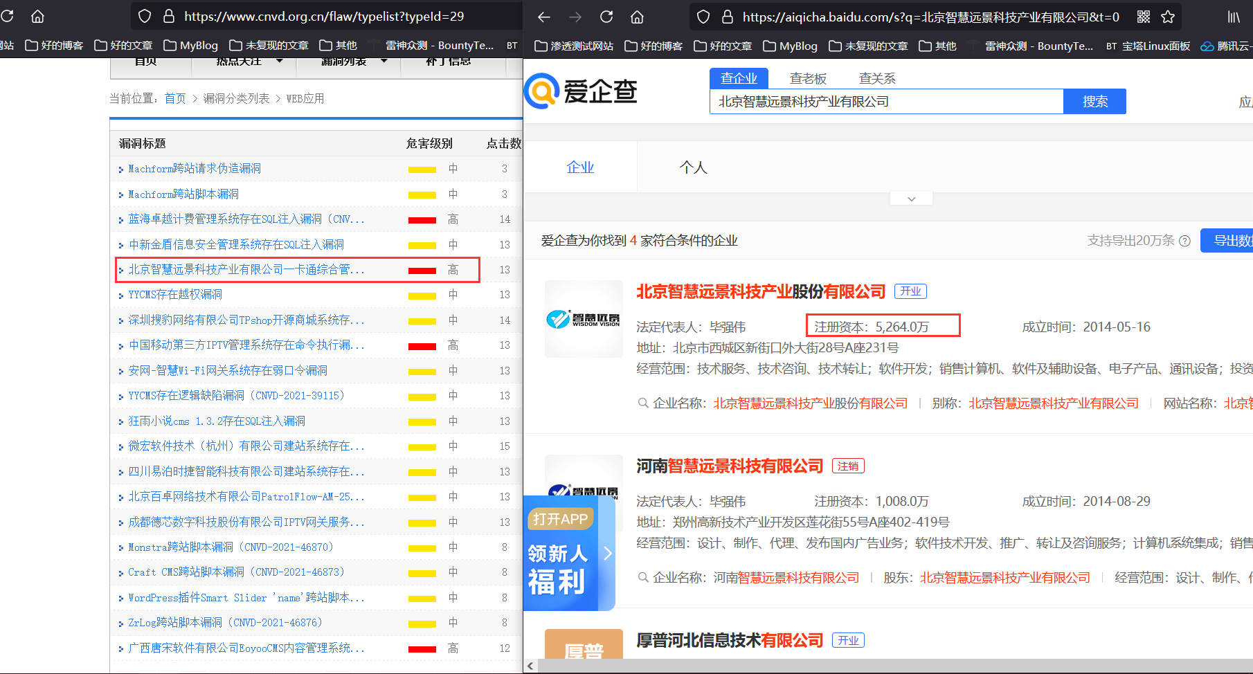
Task: Reload the CNVD vulnerability page
Action: point(7,16)
